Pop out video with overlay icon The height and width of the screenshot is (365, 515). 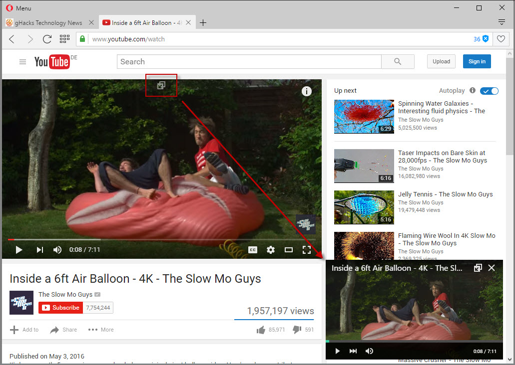point(161,86)
